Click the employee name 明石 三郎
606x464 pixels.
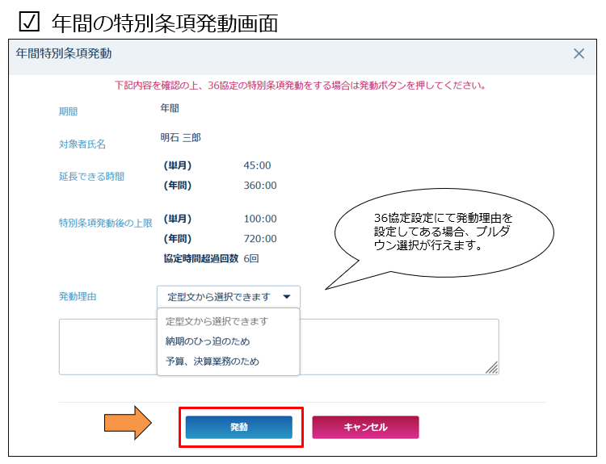pyautogui.click(x=181, y=138)
